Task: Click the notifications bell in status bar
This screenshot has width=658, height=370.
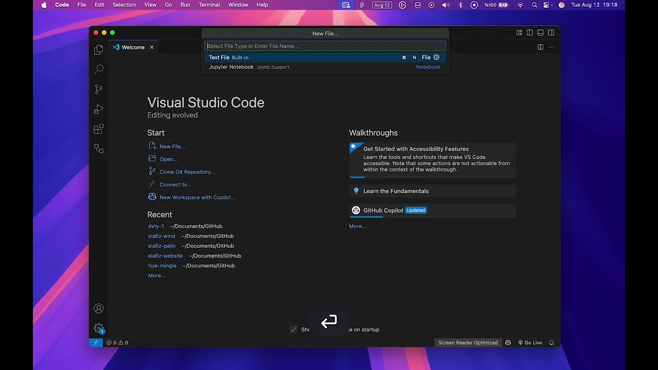Action: [x=552, y=343]
